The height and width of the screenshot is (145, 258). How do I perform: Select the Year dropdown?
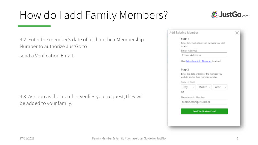220,87
